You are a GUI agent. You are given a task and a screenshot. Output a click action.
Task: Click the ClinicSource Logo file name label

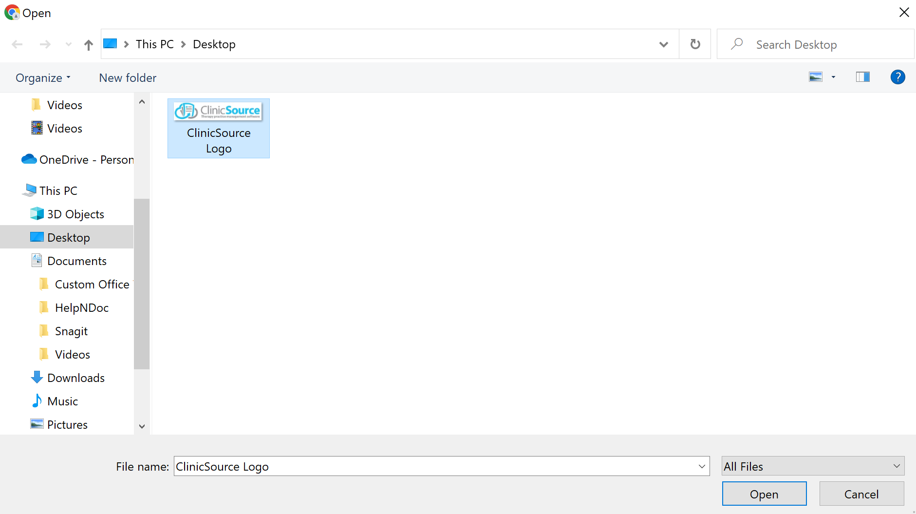click(219, 141)
